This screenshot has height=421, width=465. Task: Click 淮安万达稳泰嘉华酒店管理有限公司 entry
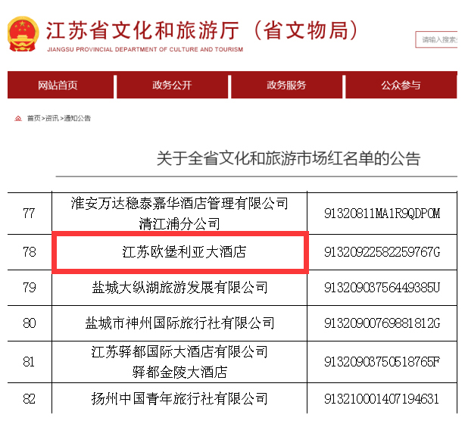(179, 203)
